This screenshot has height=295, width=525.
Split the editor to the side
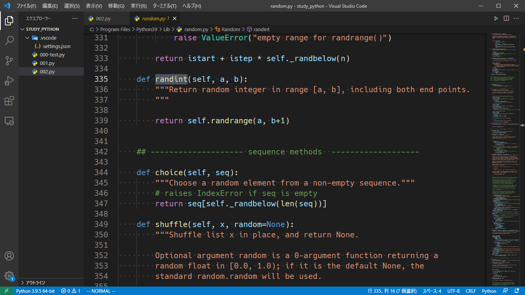click(x=506, y=18)
